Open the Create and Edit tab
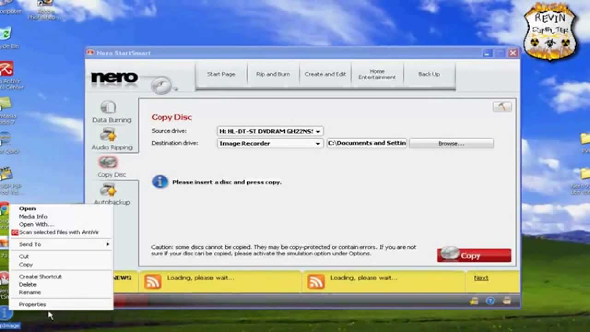The width and height of the screenshot is (590, 332). (325, 74)
